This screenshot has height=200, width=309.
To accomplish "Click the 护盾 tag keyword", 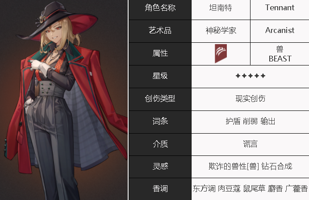I will 233,121.
